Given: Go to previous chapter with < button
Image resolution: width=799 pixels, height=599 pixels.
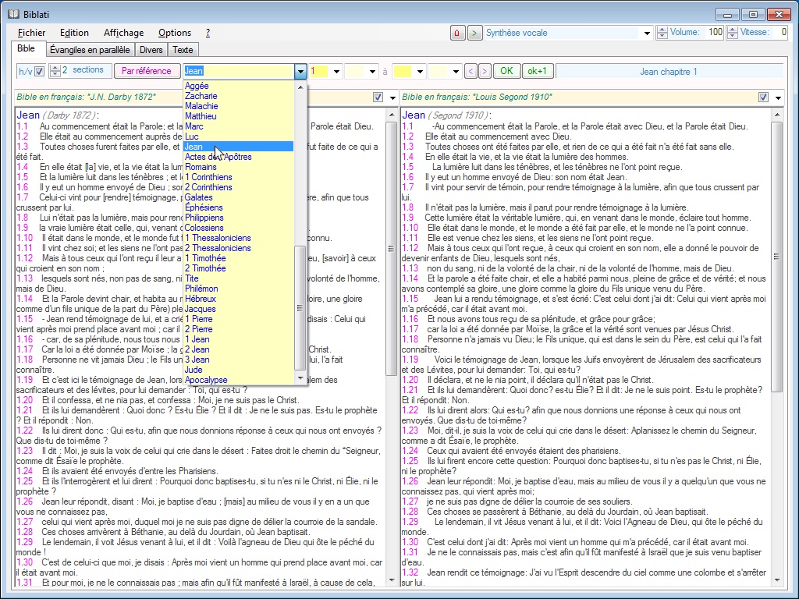Looking at the screenshot, I should click(x=471, y=71).
